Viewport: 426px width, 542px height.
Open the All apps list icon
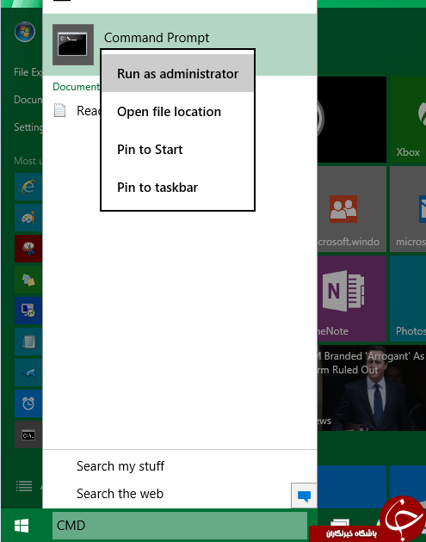click(24, 486)
